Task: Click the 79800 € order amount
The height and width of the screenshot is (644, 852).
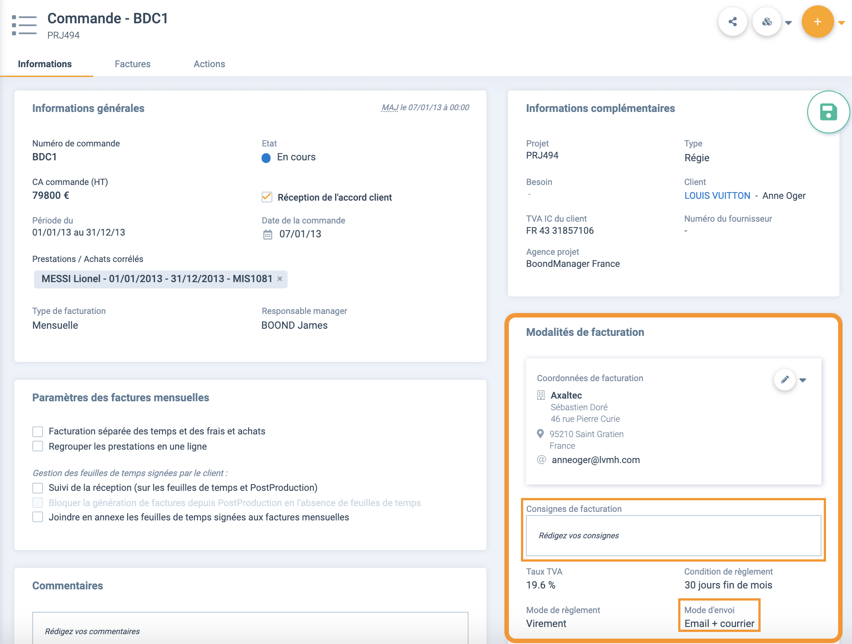Action: click(51, 195)
